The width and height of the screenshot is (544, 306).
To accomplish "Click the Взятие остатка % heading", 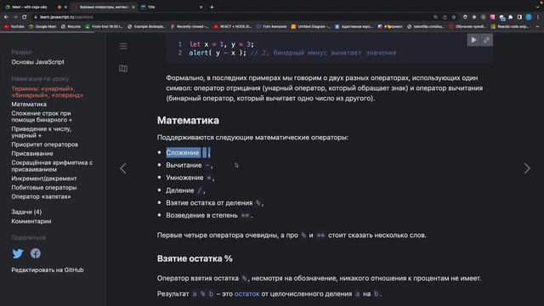I will [x=195, y=258].
